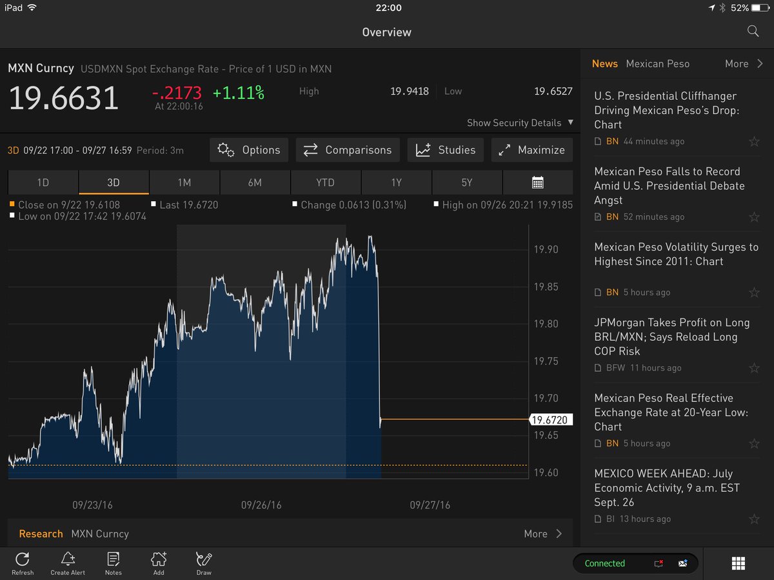Tap the 19.6631 price value
This screenshot has height=580, width=774.
point(63,98)
